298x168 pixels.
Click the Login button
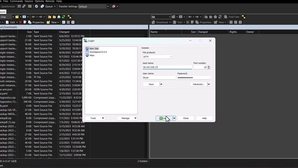coord(164,118)
